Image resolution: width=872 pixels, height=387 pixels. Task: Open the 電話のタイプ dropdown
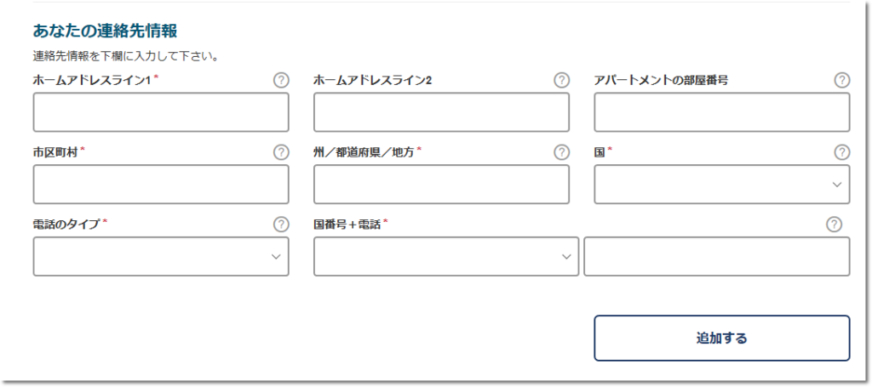161,257
